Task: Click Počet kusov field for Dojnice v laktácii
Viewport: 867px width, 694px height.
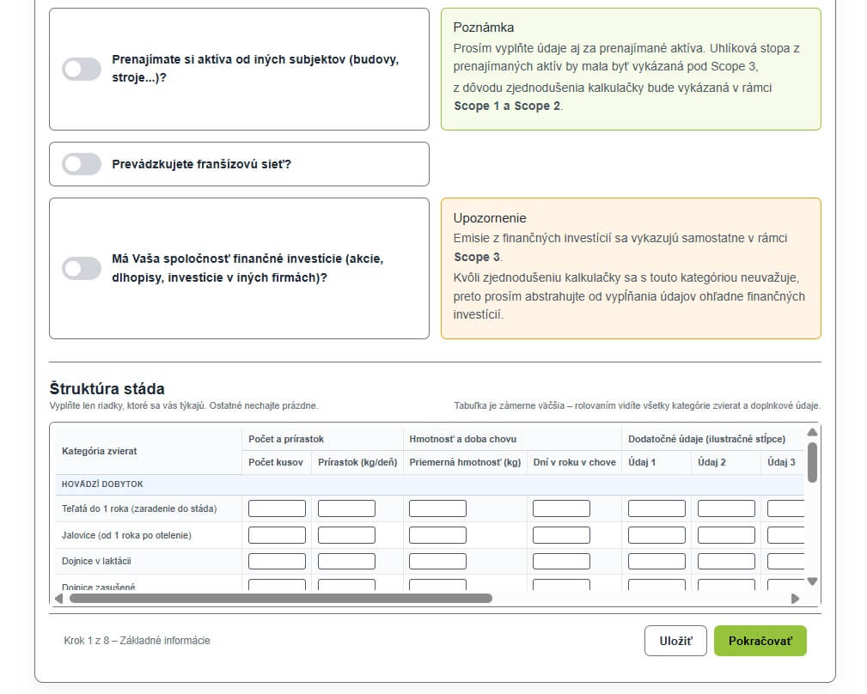Action: tap(277, 562)
